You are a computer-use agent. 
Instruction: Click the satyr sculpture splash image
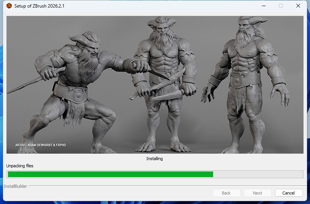[x=155, y=85]
